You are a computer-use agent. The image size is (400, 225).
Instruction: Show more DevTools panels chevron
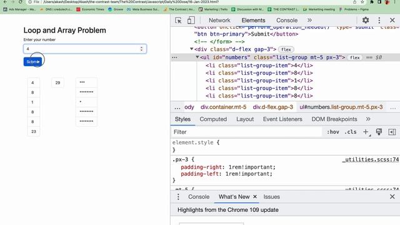pos(309,20)
